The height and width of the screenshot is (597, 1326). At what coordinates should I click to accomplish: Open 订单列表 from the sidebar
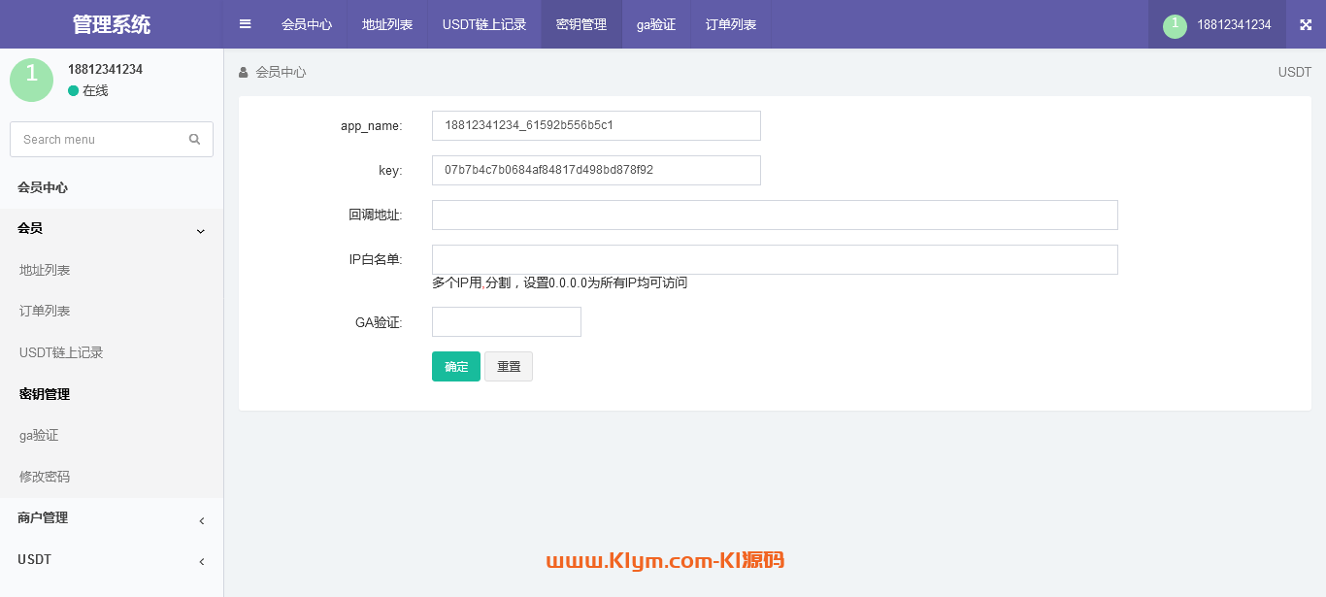click(45, 311)
